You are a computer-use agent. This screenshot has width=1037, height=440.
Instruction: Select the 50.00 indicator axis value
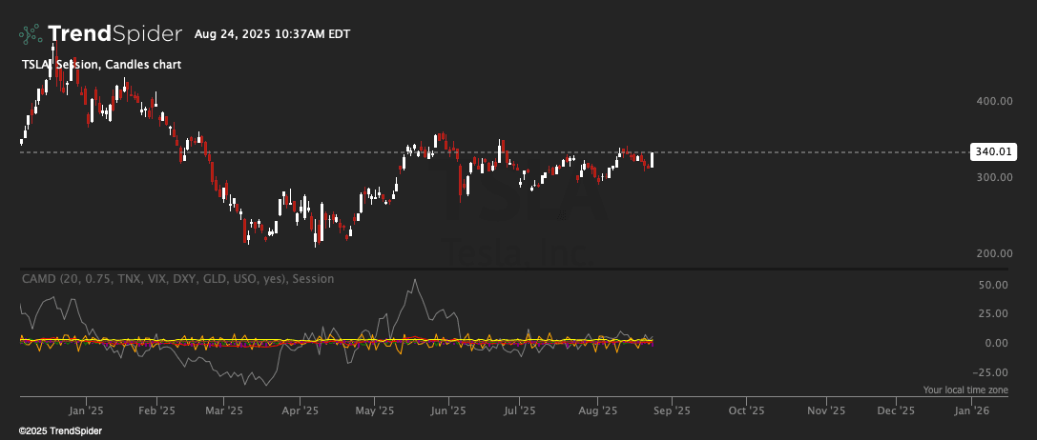(x=994, y=285)
